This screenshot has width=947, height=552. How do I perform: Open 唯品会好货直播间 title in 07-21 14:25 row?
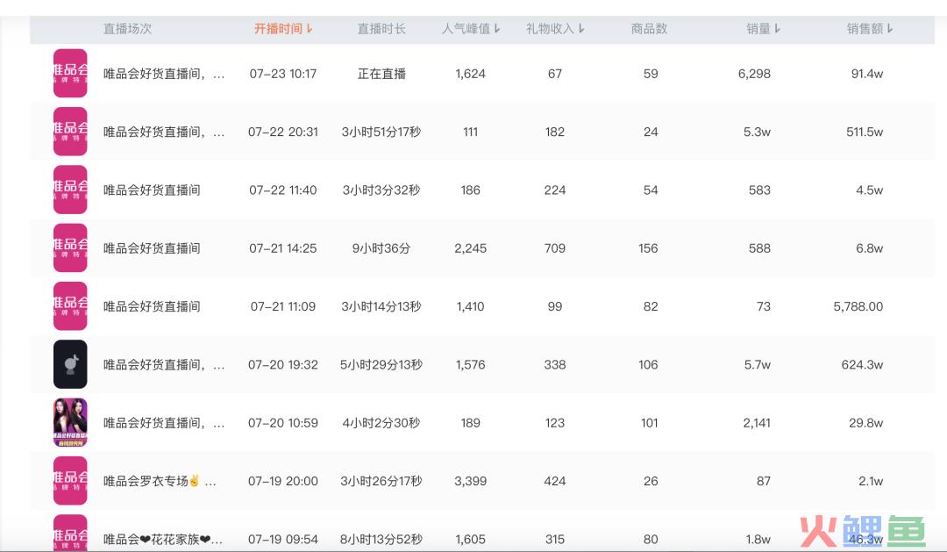click(x=152, y=247)
